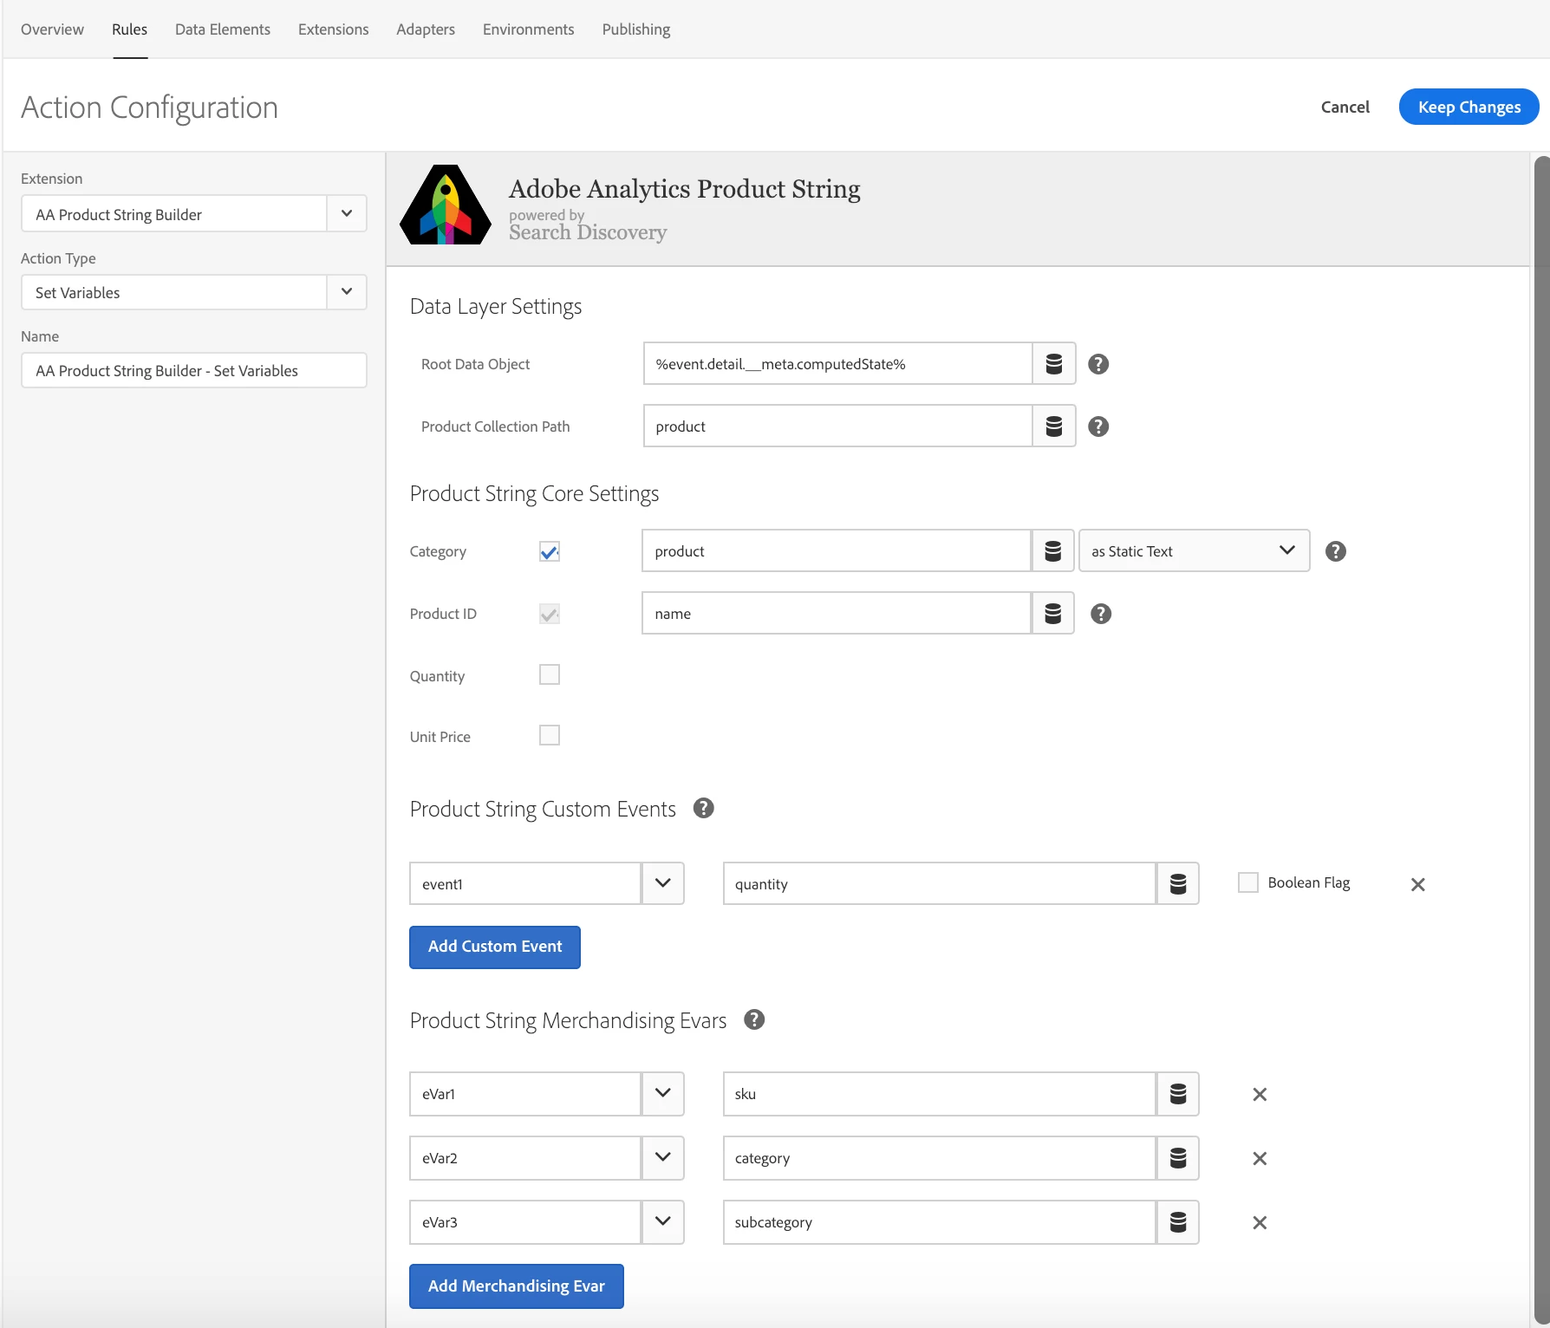1550x1328 pixels.
Task: Focus the Product ID 'name' input field
Action: (x=837, y=614)
